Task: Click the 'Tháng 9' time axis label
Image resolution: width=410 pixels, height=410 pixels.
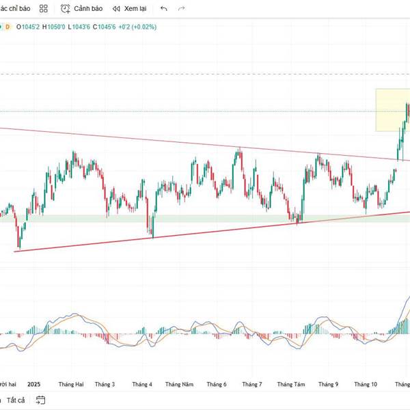Action: [x=328, y=384]
